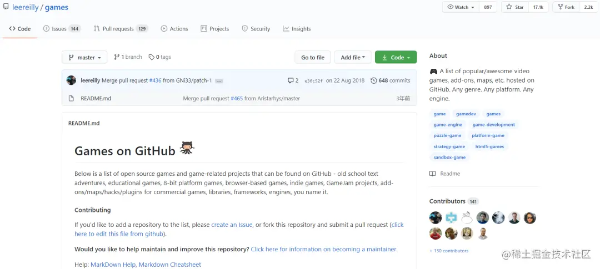Expand the Add file dropdown
The image size is (600, 269).
click(353, 57)
